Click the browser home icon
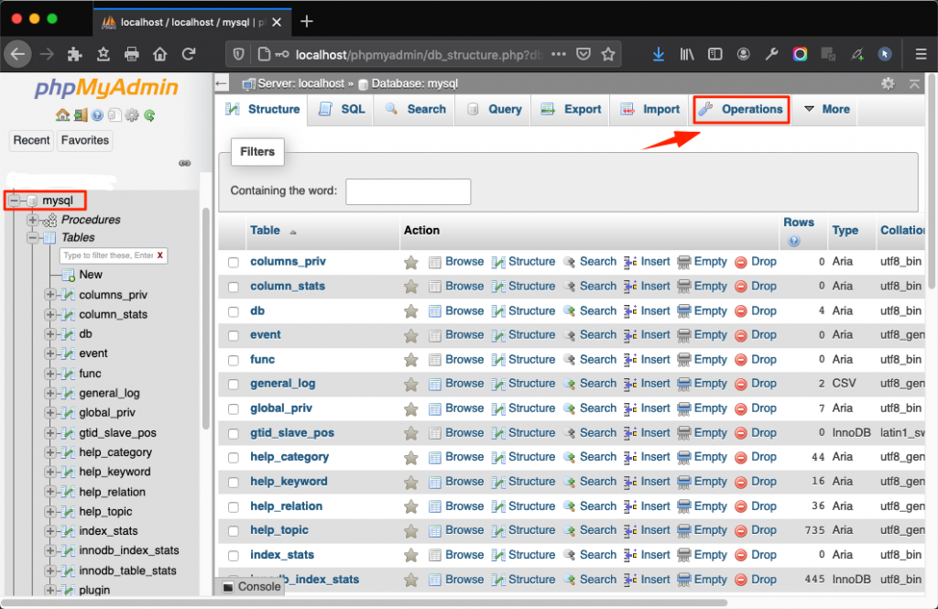Screen dimensions: 938x609 click(x=159, y=54)
